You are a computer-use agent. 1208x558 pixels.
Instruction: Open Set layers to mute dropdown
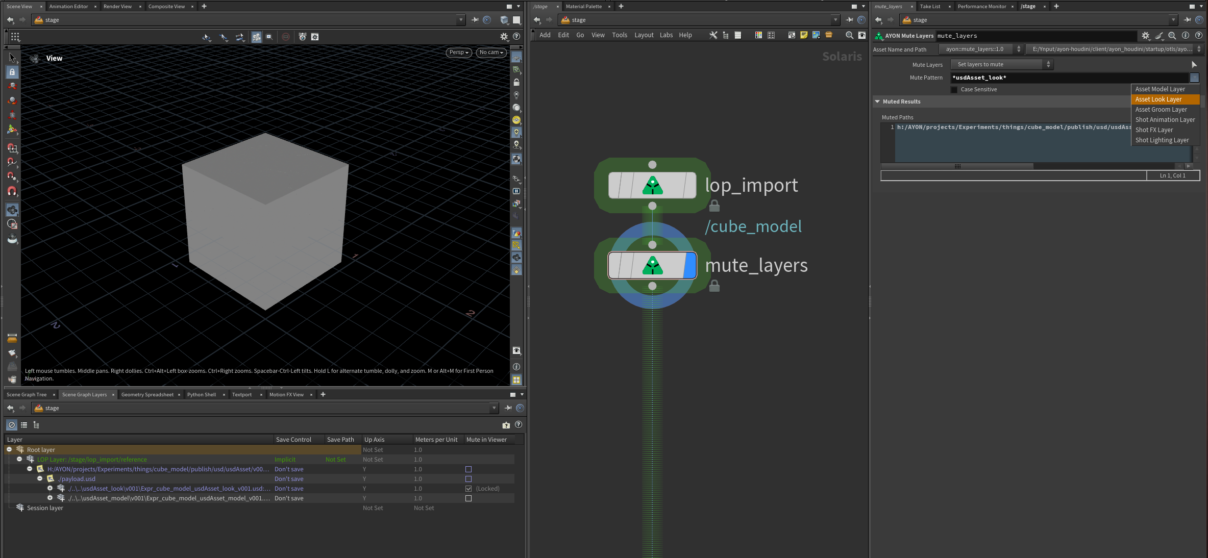(1001, 64)
